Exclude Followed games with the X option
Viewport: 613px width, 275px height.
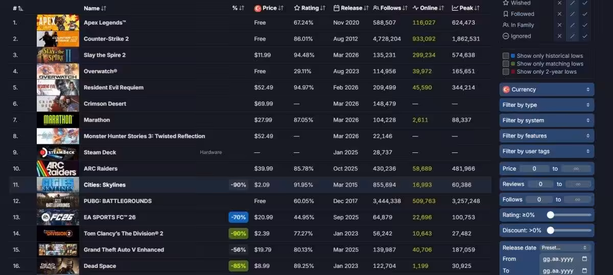click(x=559, y=14)
